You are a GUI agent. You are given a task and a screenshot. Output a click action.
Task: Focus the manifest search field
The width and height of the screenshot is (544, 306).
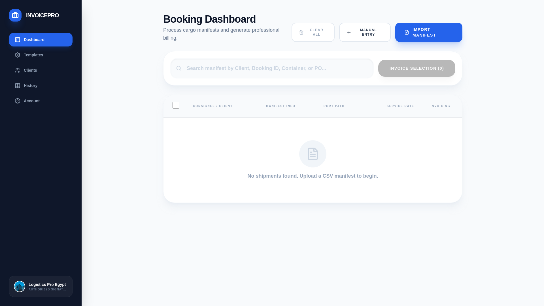pyautogui.click(x=272, y=68)
